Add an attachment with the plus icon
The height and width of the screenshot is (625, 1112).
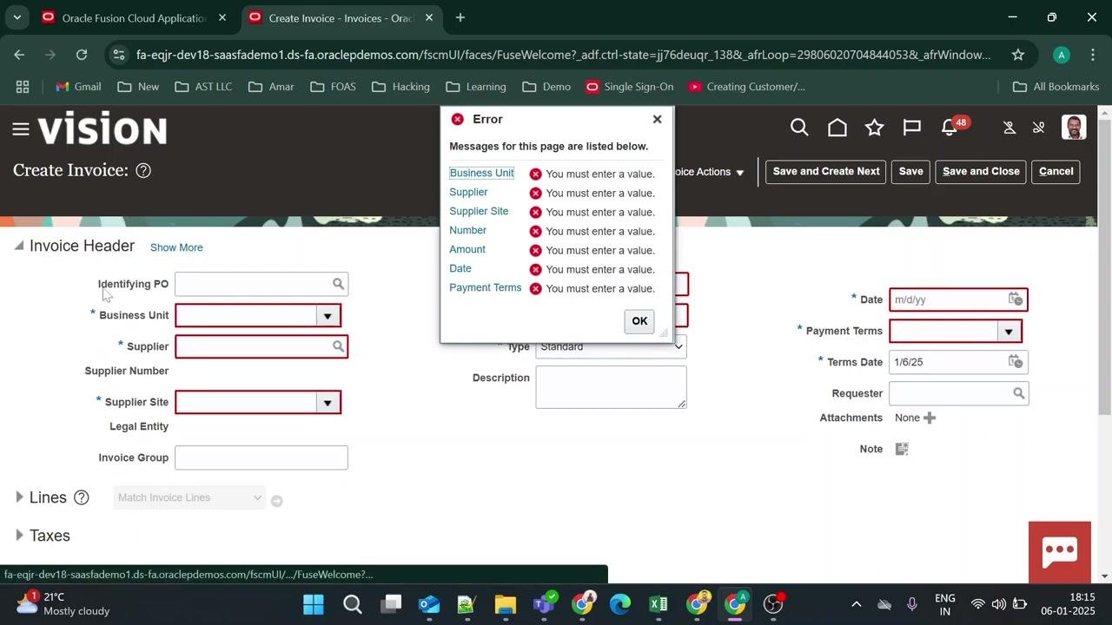[930, 418]
